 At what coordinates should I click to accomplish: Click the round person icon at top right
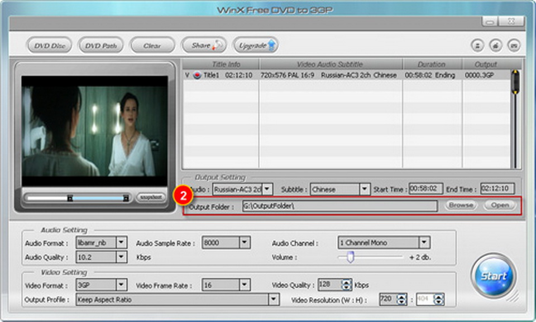click(x=478, y=46)
